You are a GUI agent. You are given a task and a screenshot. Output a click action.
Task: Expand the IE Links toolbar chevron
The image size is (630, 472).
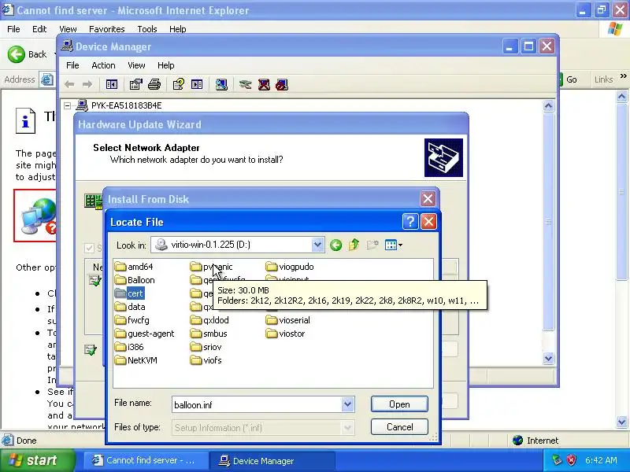[623, 76]
